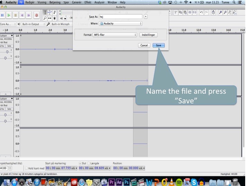The image size is (249, 186).
Task: Click the speaker output icon near Built-in Output
Action: pos(19,24)
